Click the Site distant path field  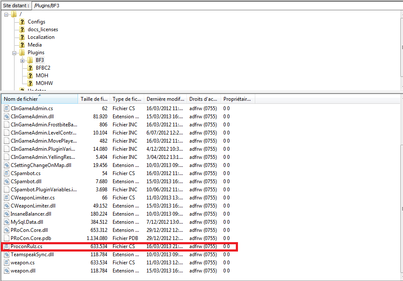point(213,6)
